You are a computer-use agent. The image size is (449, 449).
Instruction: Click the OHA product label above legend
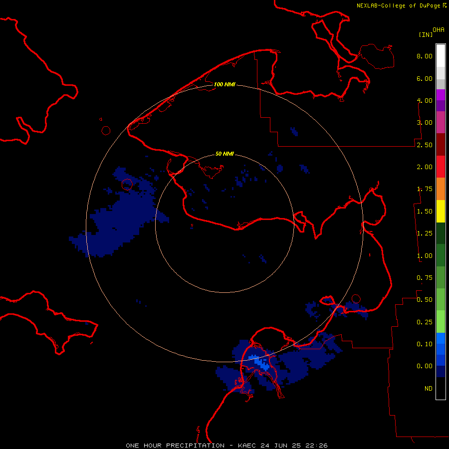[x=439, y=30]
